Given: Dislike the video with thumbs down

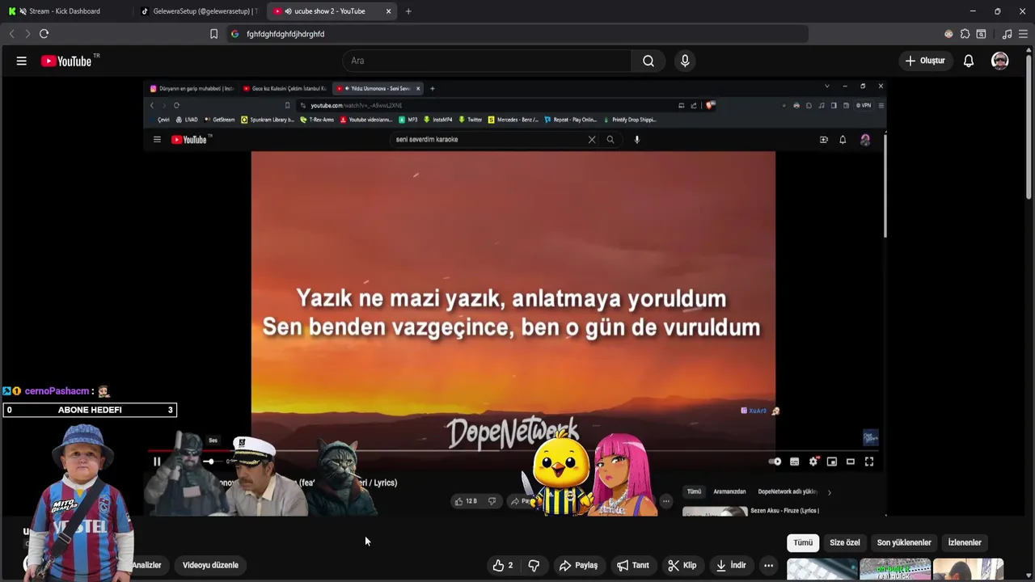Looking at the screenshot, I should (x=534, y=565).
